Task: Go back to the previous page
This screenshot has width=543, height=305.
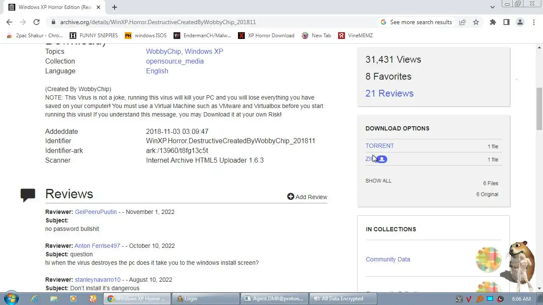Action: (9, 22)
